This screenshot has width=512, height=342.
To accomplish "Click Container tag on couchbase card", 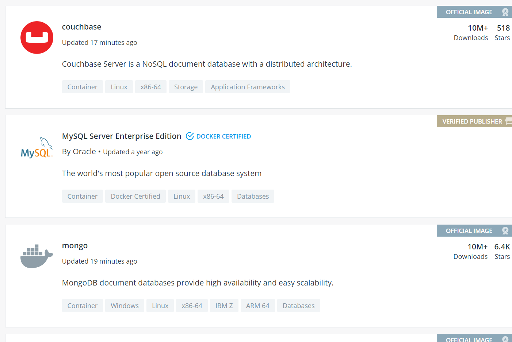I will [83, 87].
